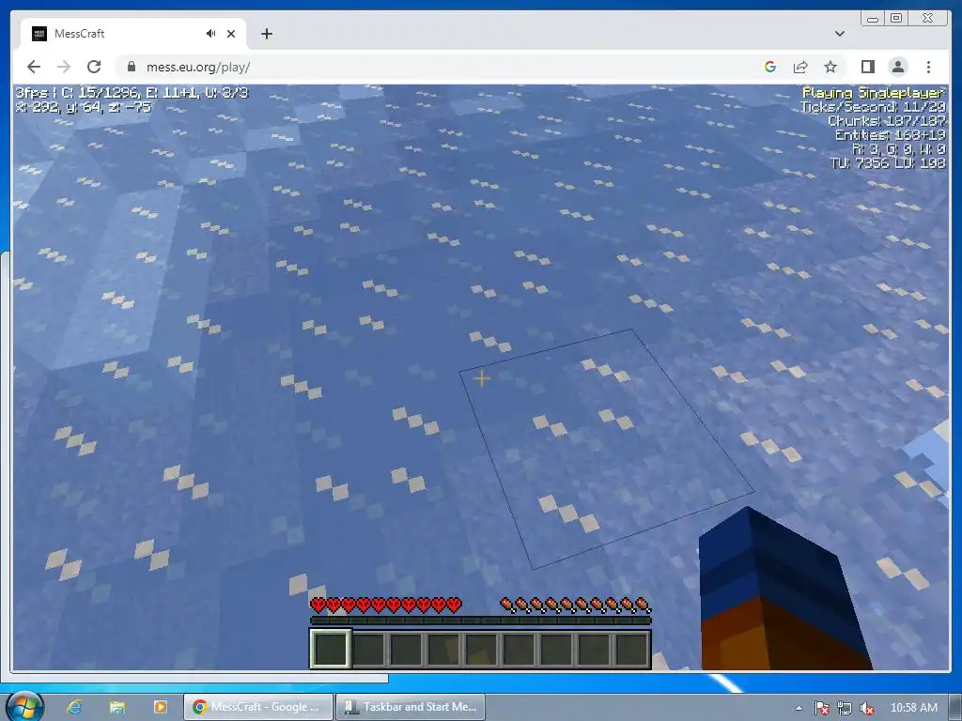Show hidden system tray icons
Screen dimensions: 962x721
click(799, 708)
